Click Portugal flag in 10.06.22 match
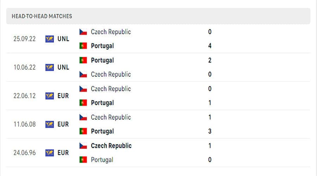The height and width of the screenshot is (176, 317). (x=83, y=60)
